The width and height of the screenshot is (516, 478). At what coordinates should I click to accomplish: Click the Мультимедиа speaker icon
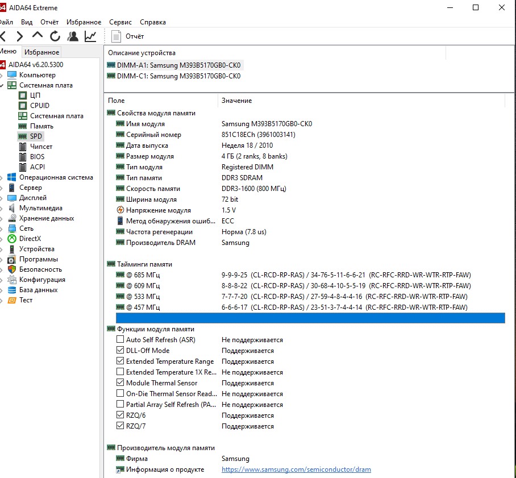pyautogui.click(x=12, y=208)
